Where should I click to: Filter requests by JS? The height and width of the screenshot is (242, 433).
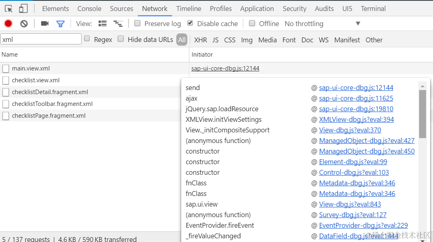(215, 40)
